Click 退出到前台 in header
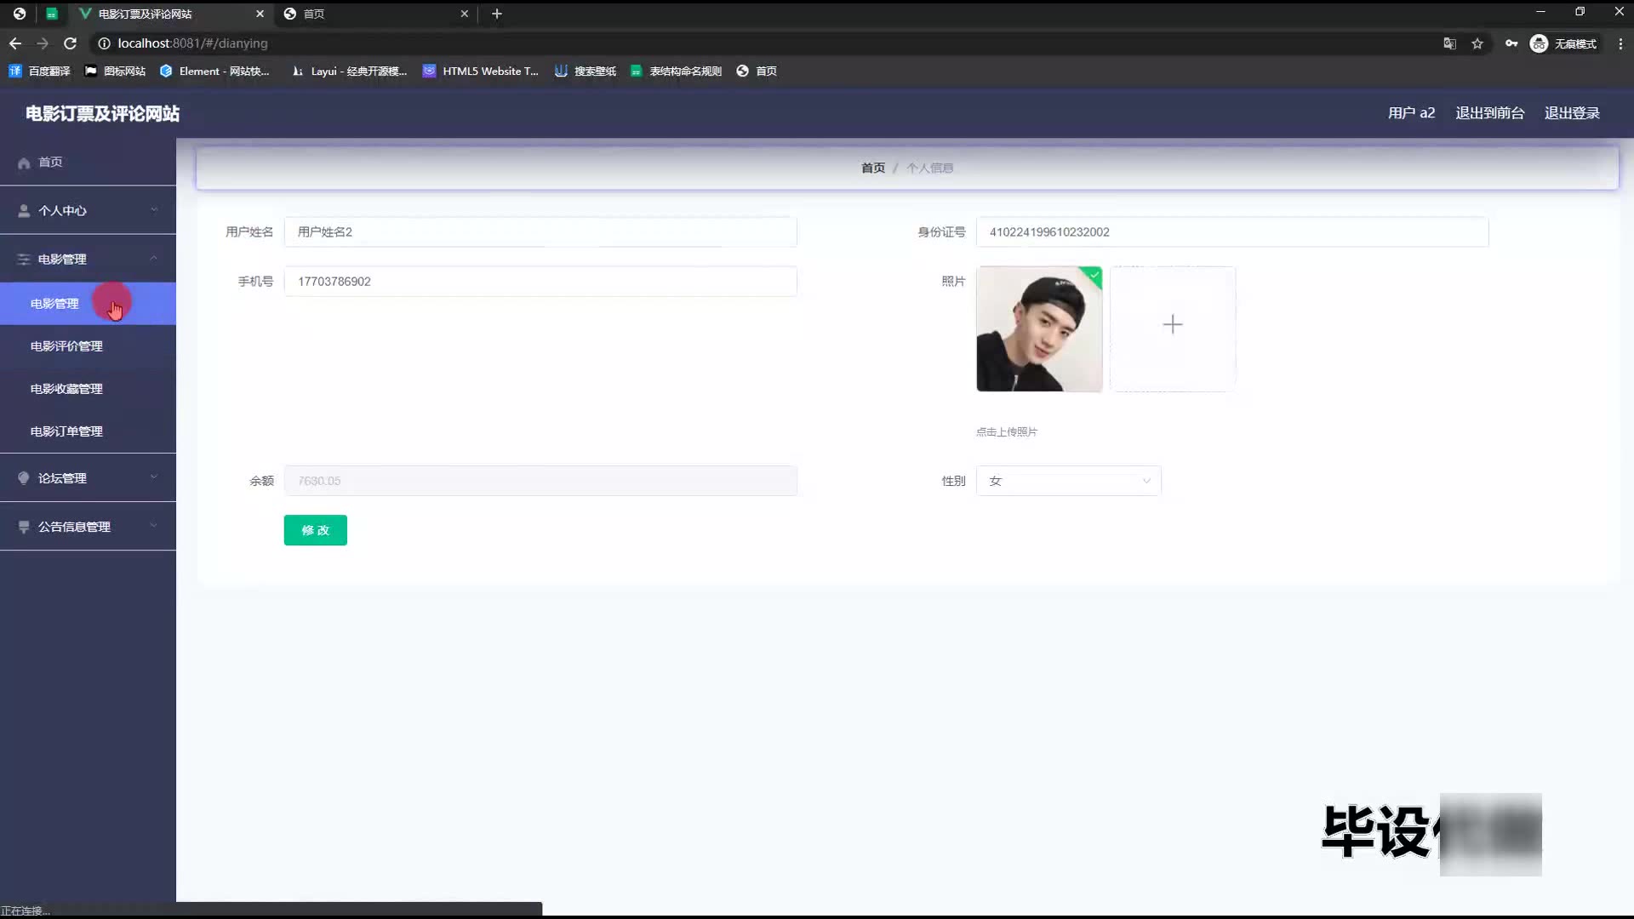 (1489, 113)
